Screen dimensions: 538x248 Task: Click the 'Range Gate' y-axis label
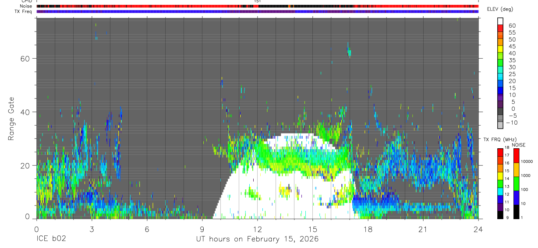coord(11,119)
